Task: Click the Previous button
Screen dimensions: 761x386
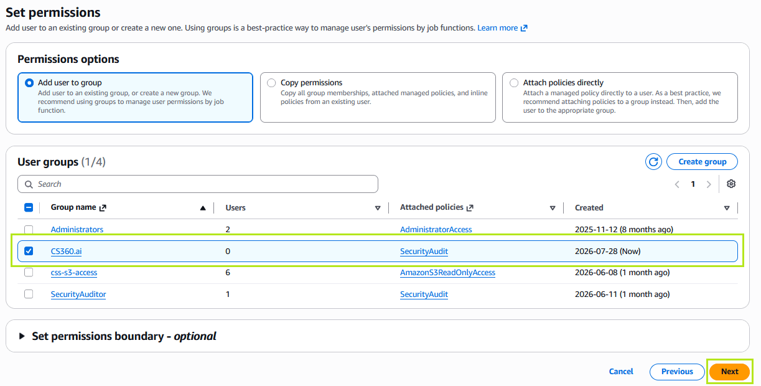Action: tap(677, 372)
